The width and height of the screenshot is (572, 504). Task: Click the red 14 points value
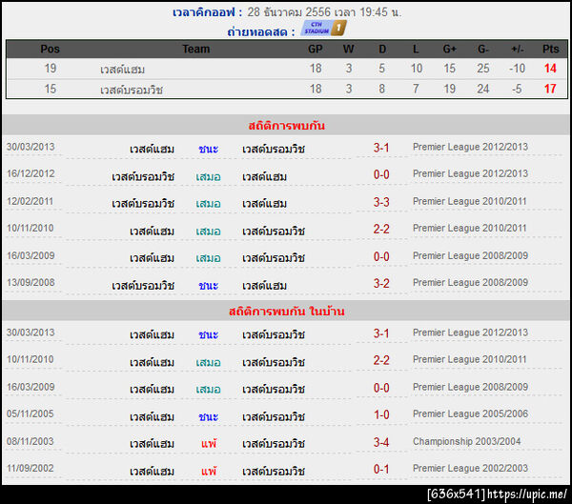pos(550,69)
